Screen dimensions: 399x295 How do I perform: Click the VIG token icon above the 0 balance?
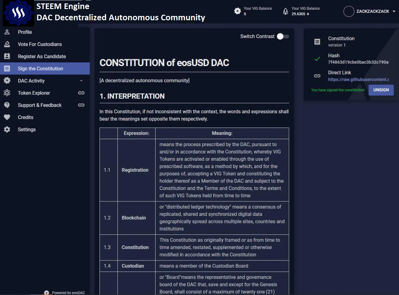click(x=238, y=11)
